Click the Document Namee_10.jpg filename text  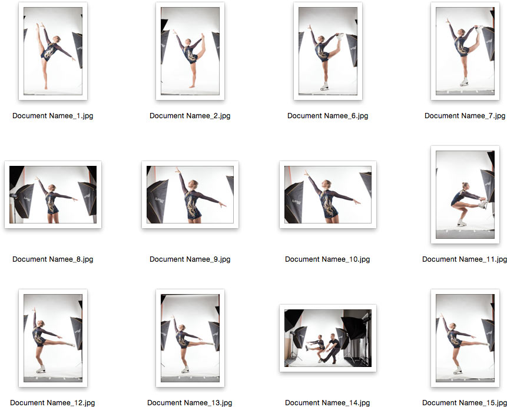pyautogui.click(x=327, y=259)
